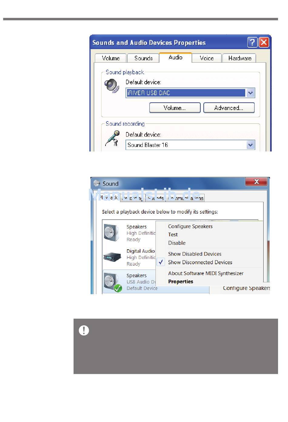This screenshot has height=422, width=288.
Task: Click the Sound window title bar icon
Action: tap(97, 183)
